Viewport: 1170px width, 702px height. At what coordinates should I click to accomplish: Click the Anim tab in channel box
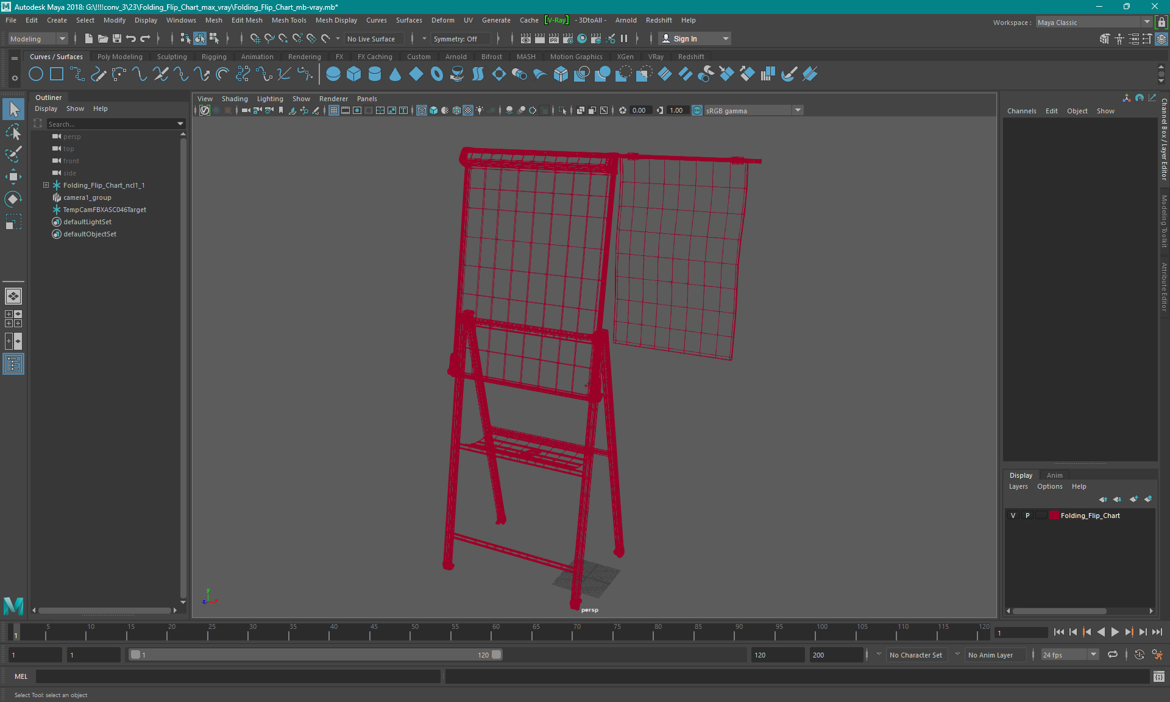[x=1054, y=475]
